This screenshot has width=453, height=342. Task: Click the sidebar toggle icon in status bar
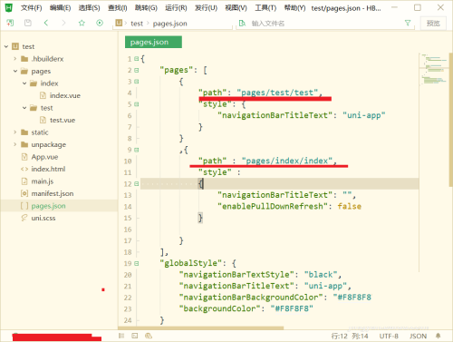121,336
